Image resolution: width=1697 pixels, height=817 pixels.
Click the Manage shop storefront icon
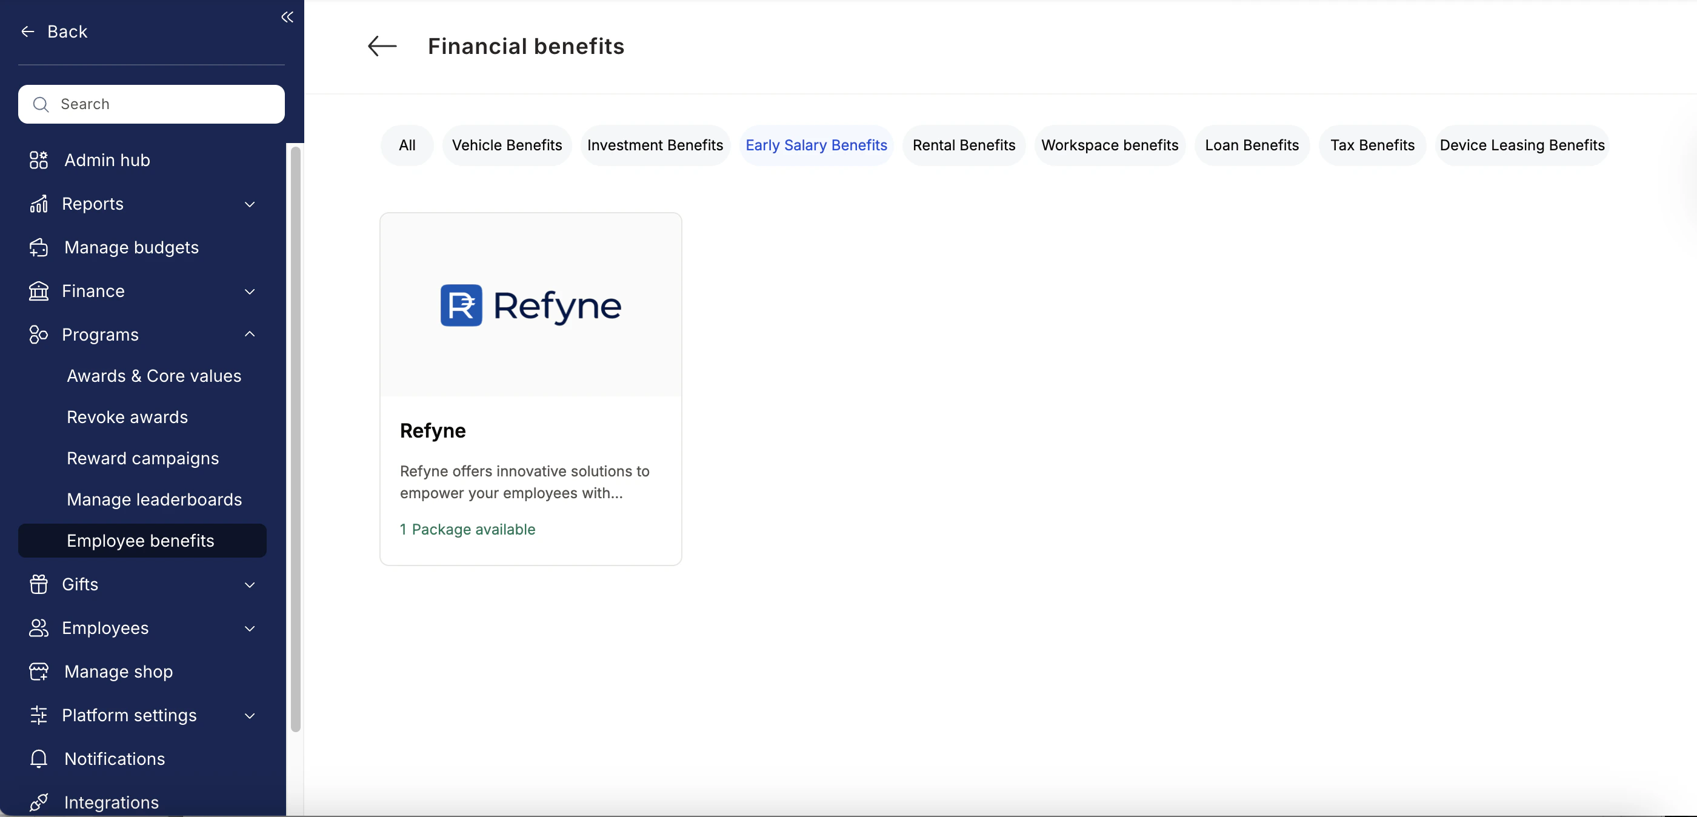click(39, 672)
